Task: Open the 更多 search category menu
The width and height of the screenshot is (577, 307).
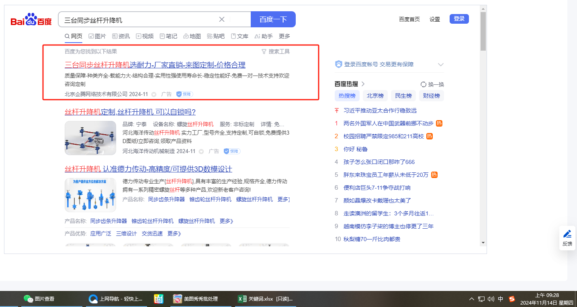Action: [284, 36]
